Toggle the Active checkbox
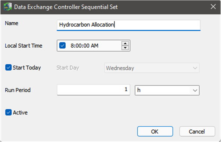Image resolution: width=221 pixels, height=142 pixels. coord(8,112)
